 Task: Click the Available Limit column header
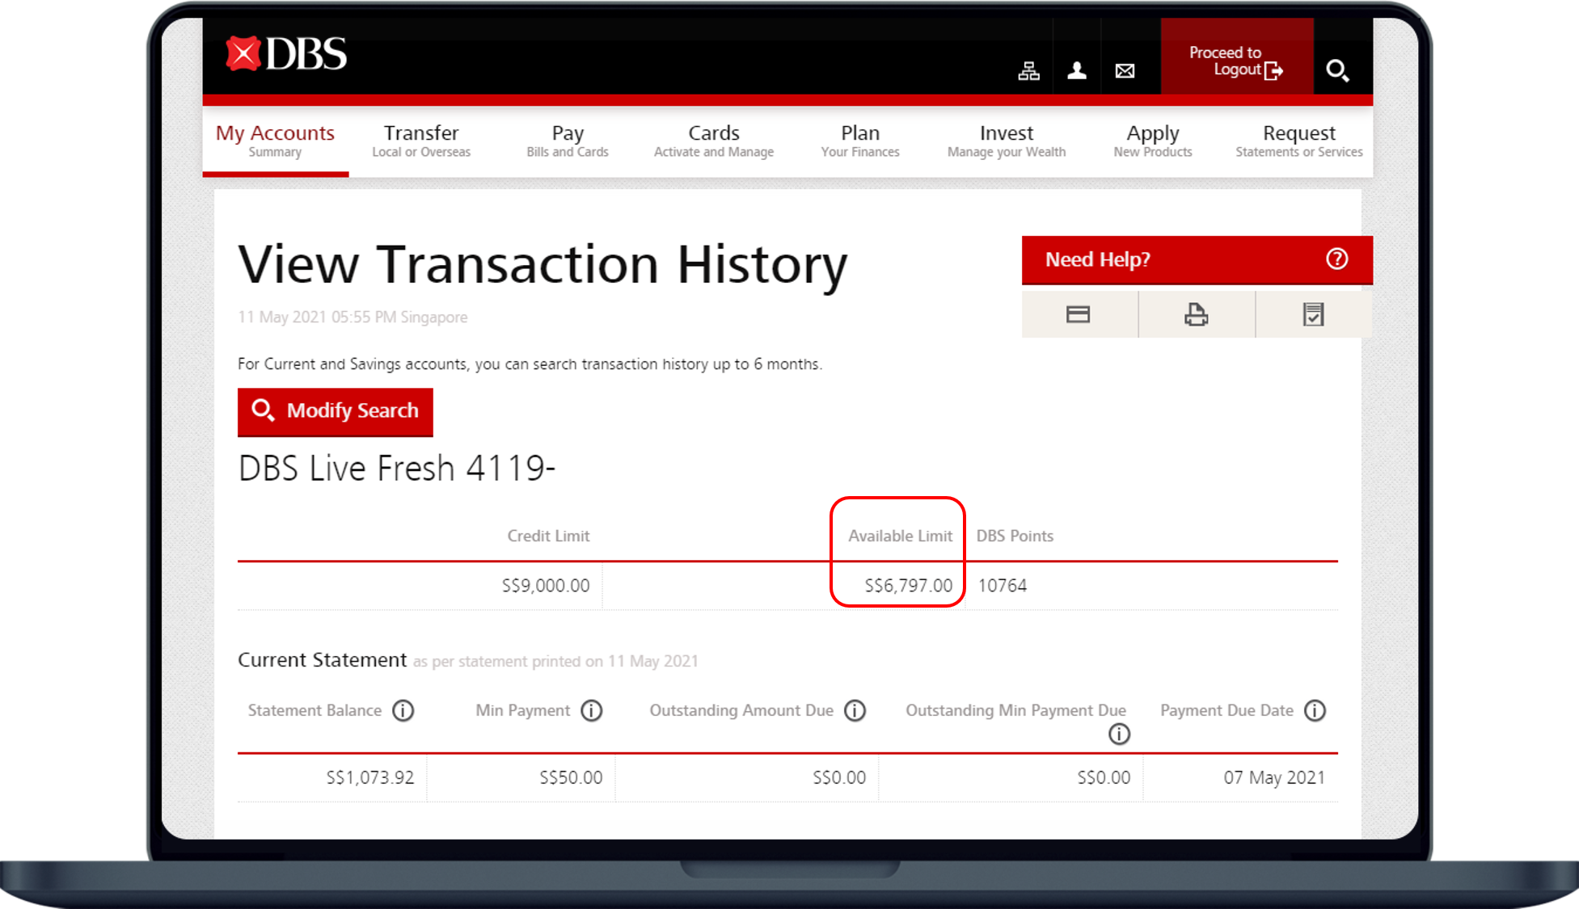tap(901, 536)
